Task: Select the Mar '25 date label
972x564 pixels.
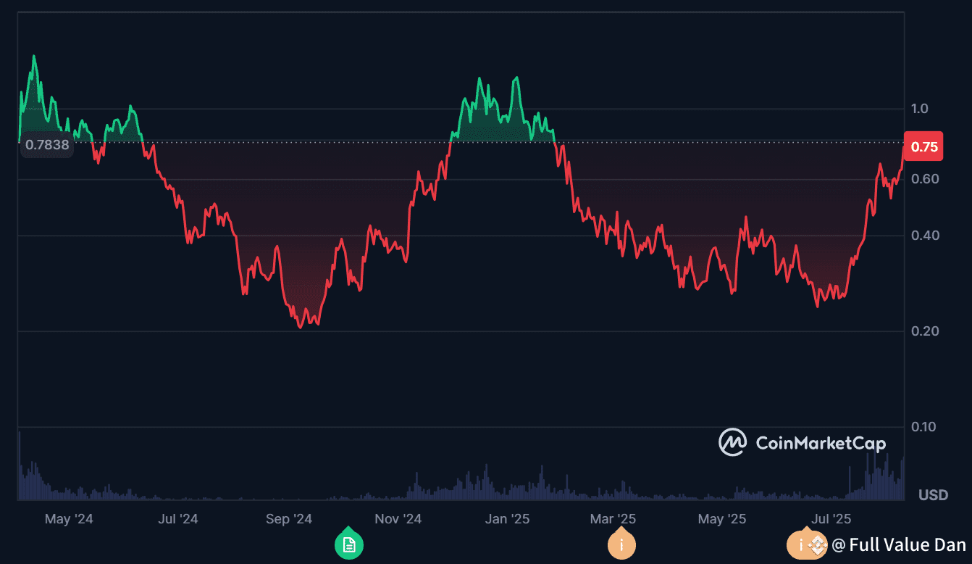Action: pyautogui.click(x=613, y=519)
